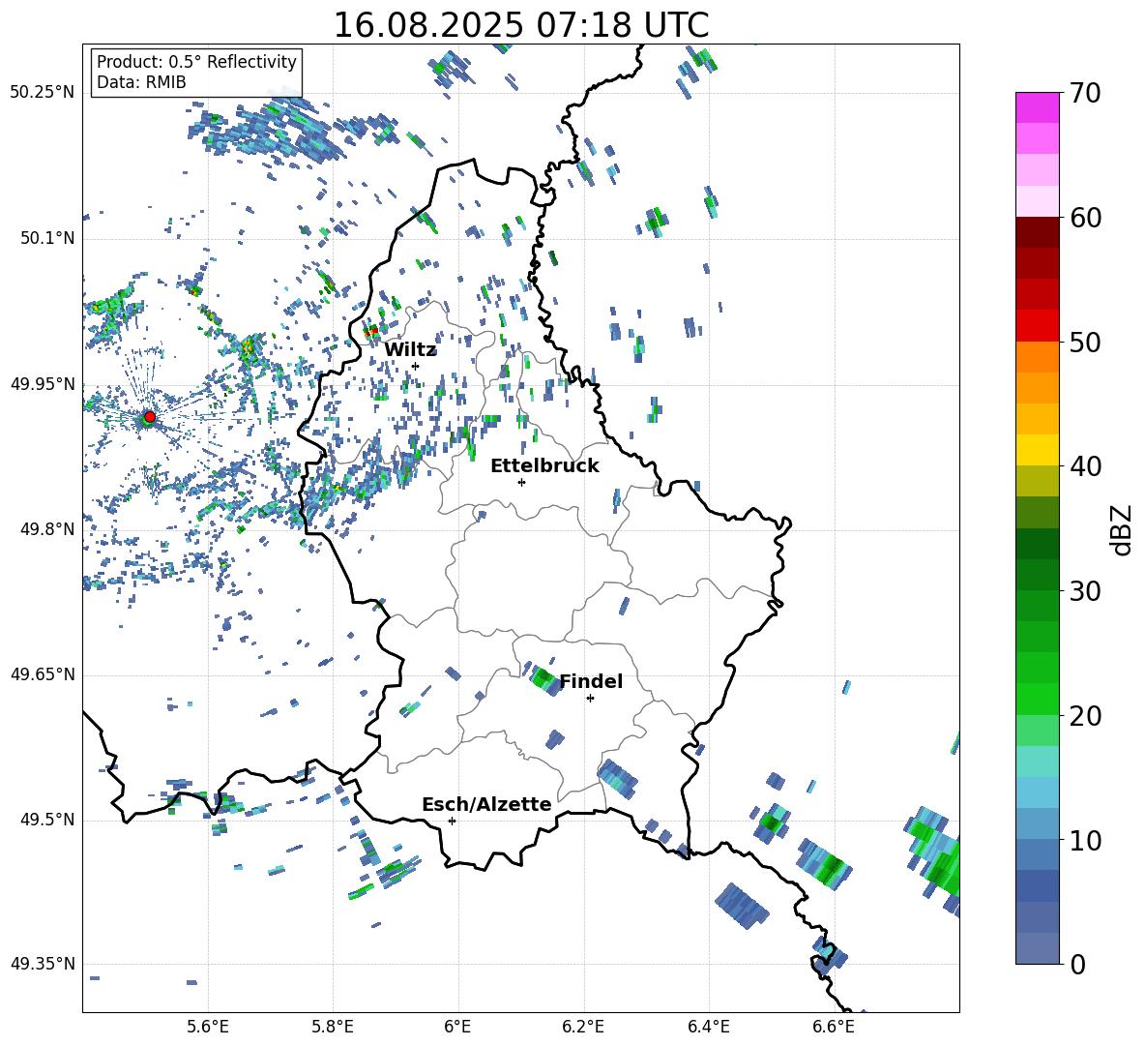Click the light blue colorbar segment below 15
This screenshot has height=1046, width=1145.
(x=1037, y=792)
